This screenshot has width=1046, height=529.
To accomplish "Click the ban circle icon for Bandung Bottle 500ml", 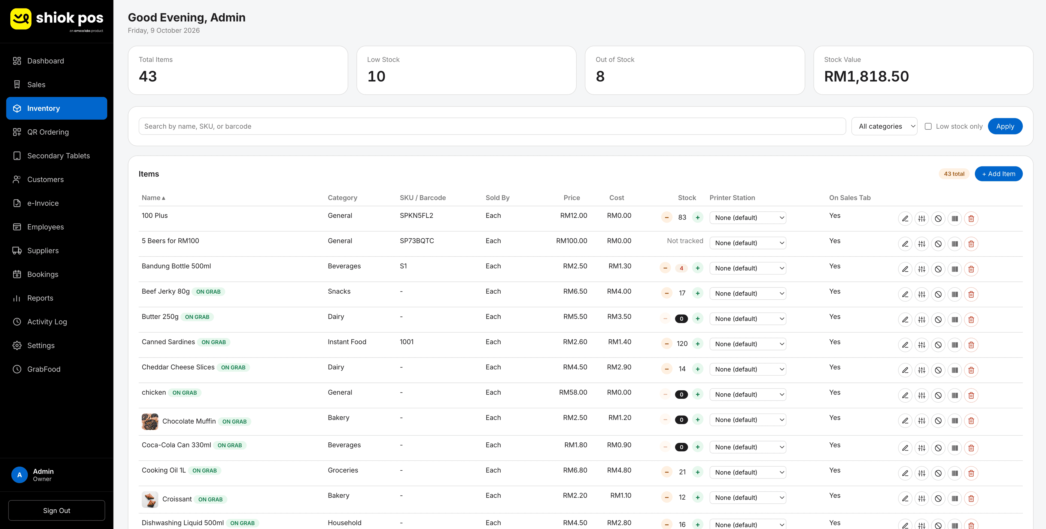I will click(938, 269).
